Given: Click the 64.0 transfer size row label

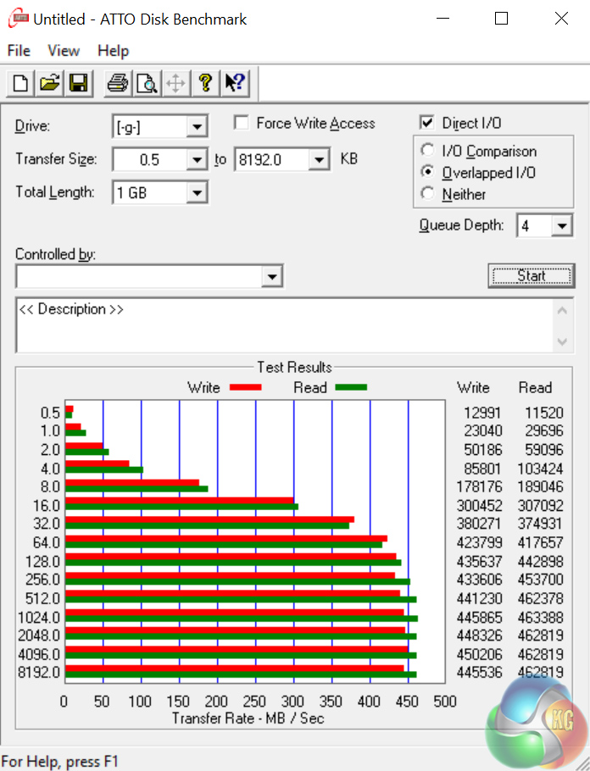Looking at the screenshot, I should [x=47, y=542].
